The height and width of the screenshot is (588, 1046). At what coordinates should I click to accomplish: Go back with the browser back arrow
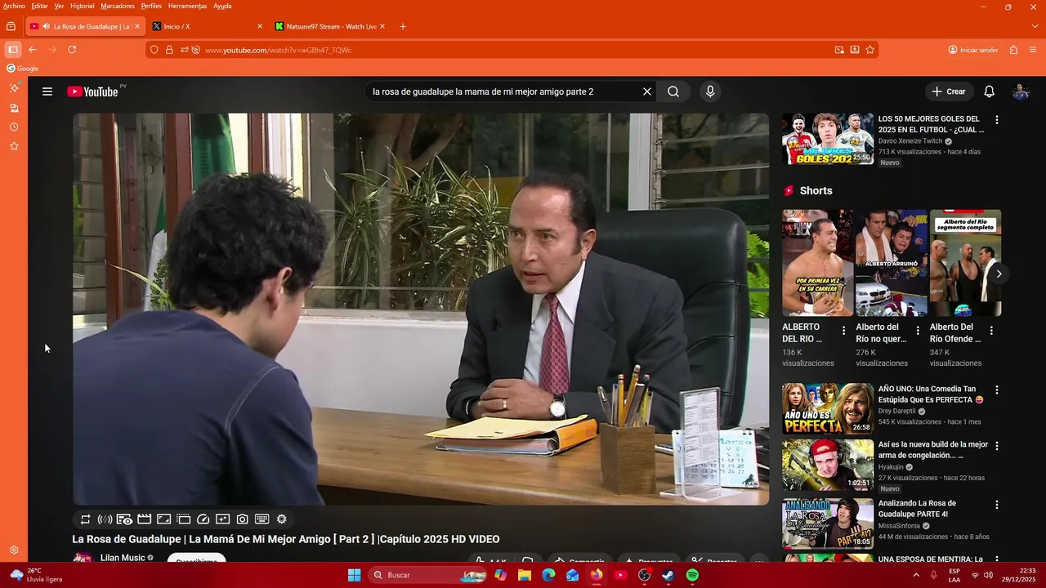(x=33, y=50)
